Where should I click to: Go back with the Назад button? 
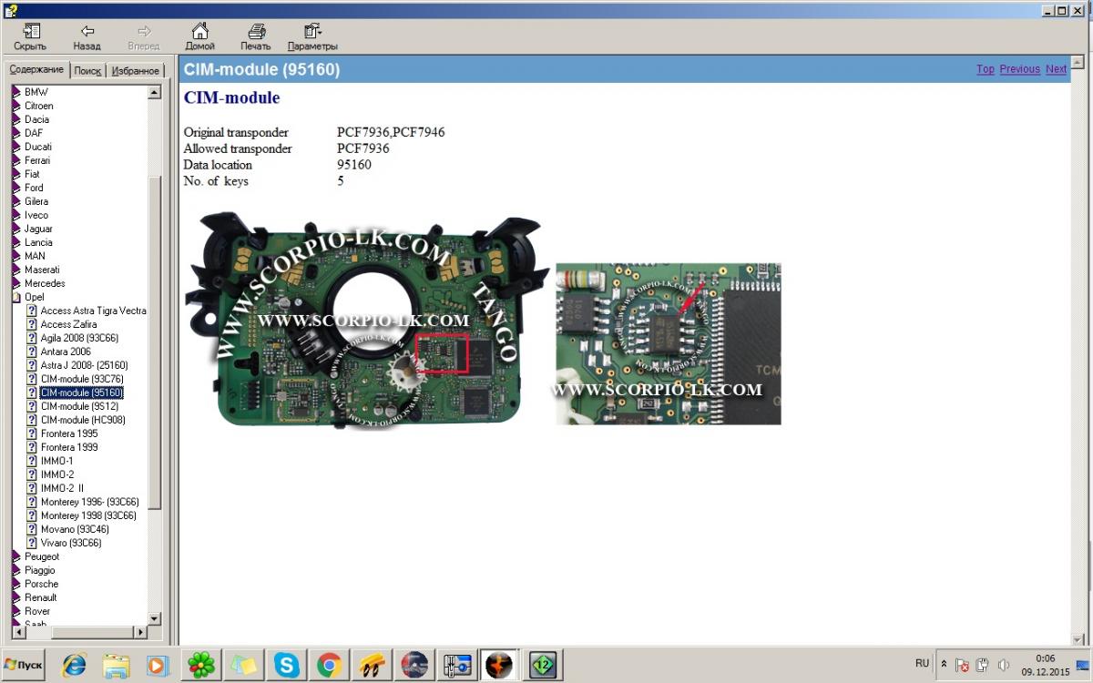click(x=87, y=36)
